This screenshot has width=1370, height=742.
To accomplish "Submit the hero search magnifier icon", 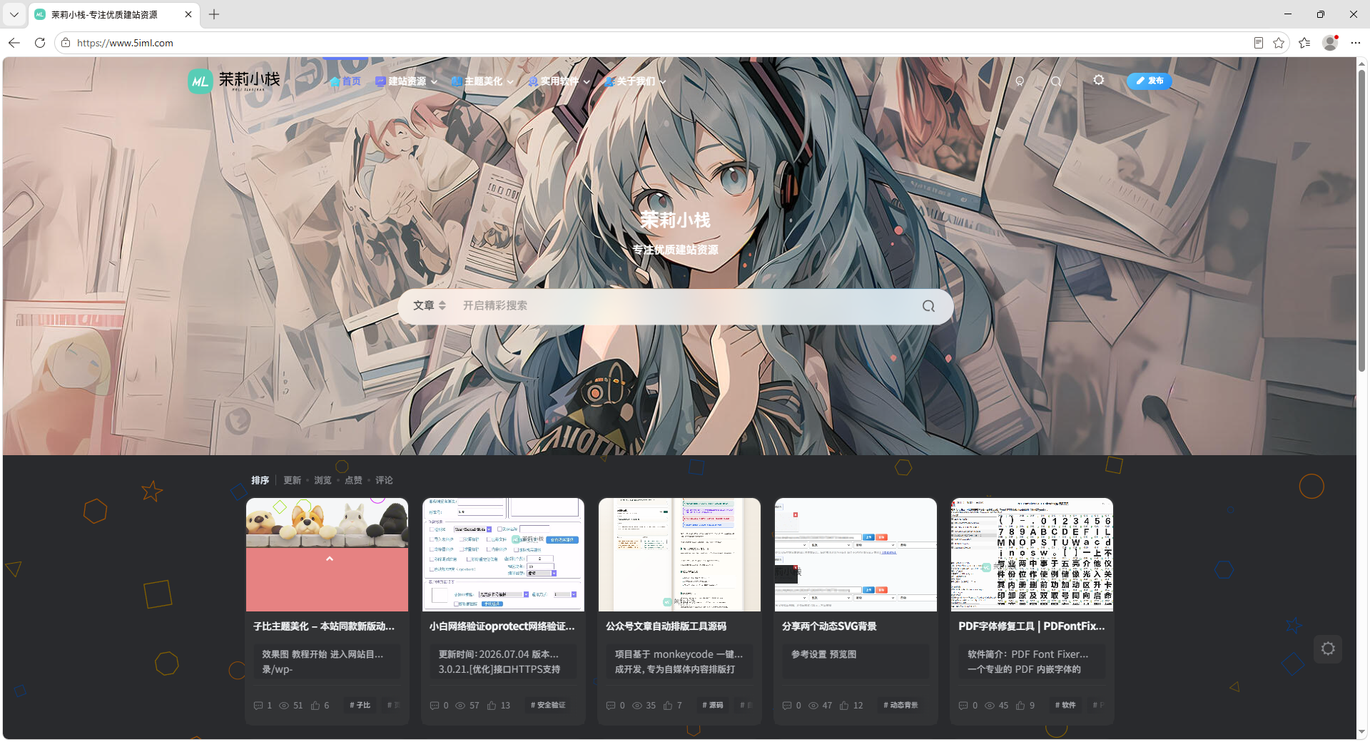I will pyautogui.click(x=928, y=306).
